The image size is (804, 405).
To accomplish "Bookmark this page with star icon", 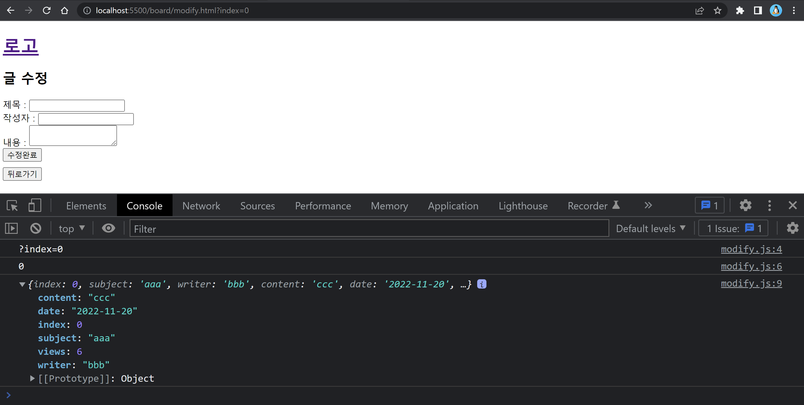I will (717, 11).
